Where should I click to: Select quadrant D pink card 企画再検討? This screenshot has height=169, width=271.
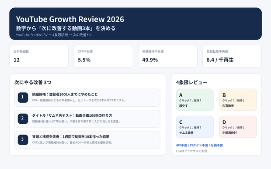pyautogui.click(x=238, y=127)
